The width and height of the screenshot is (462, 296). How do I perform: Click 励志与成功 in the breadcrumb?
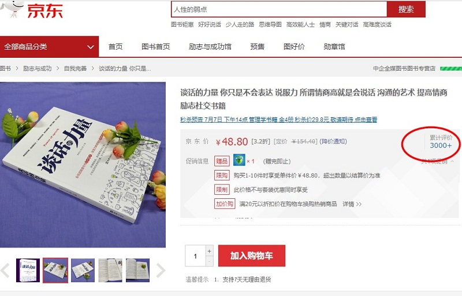[x=37, y=68]
